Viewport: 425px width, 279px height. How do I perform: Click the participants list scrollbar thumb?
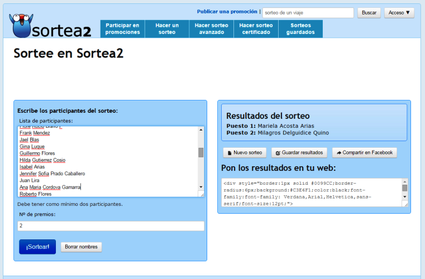point(201,152)
